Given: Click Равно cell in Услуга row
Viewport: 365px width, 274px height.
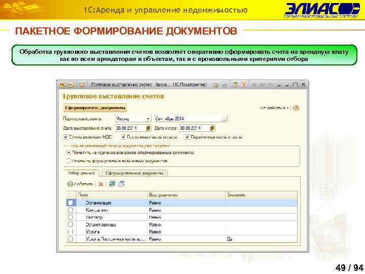Looking at the screenshot, I should (x=187, y=232).
